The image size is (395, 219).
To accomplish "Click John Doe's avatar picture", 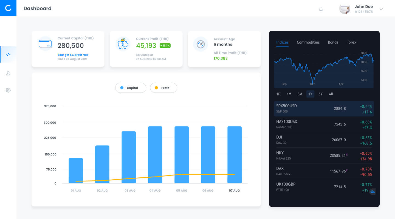I will click(x=345, y=9).
